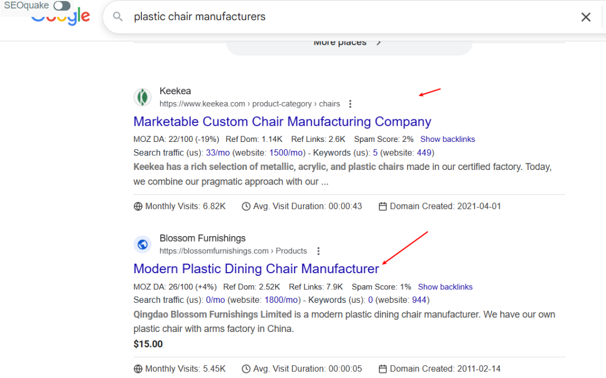Click inside the search text field
Image resolution: width=606 pixels, height=378 pixels.
coord(337,17)
